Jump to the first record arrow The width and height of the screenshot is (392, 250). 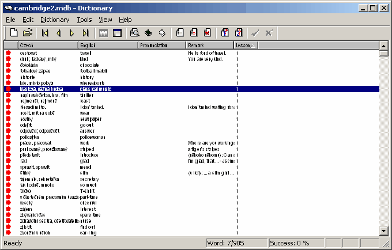[x=45, y=33]
